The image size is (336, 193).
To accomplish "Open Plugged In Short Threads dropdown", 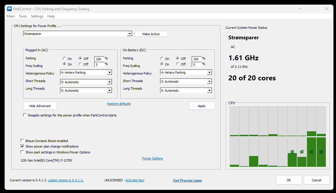I will (109, 82).
